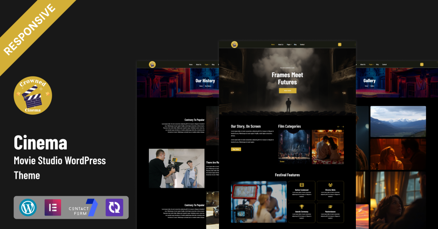The image size is (438, 229).
Task: Open the Pages dropdown on Gallery page
Action: (x=371, y=64)
